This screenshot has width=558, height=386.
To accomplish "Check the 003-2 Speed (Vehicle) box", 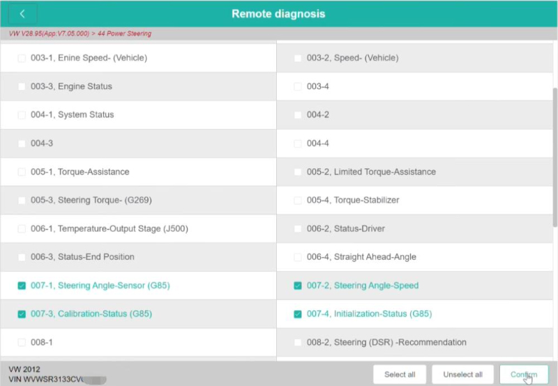I will click(x=298, y=59).
